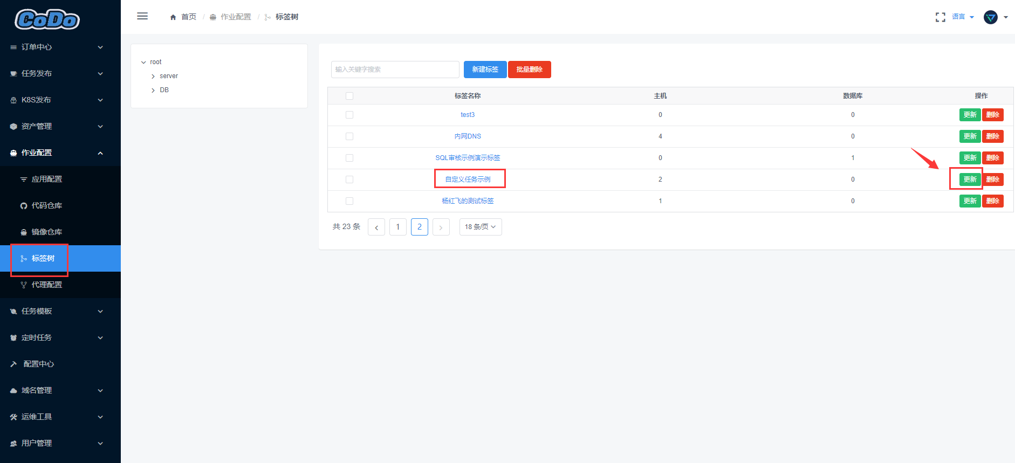
Task: Click 批量删除 button
Action: click(x=530, y=70)
